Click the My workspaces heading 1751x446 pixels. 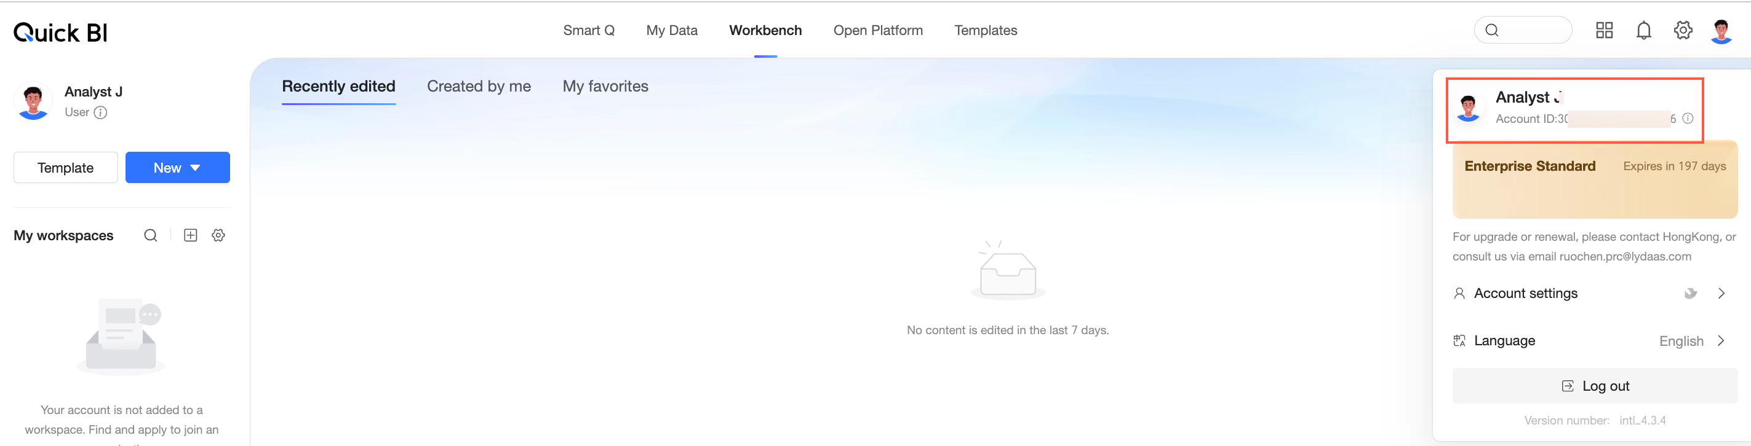[x=63, y=235]
